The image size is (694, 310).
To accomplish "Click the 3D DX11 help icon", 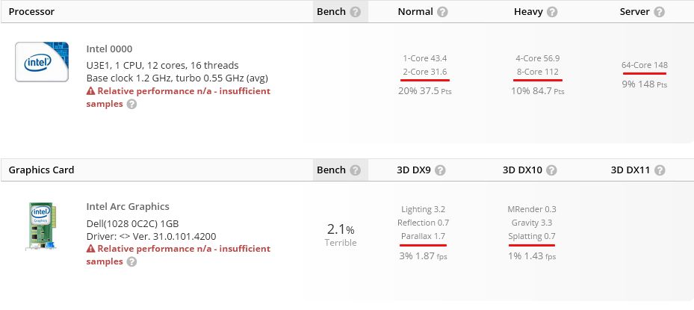I will pos(660,170).
